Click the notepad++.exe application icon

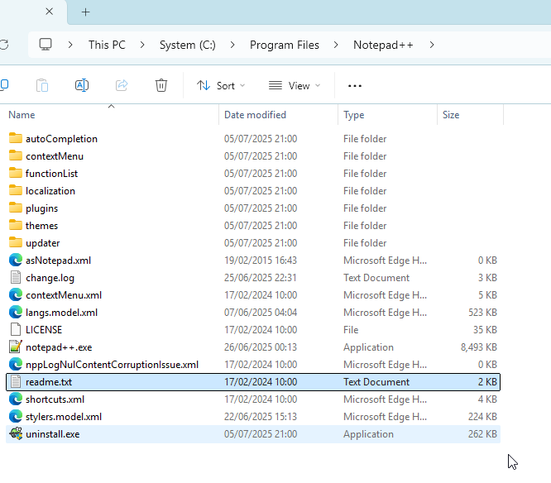coord(16,347)
